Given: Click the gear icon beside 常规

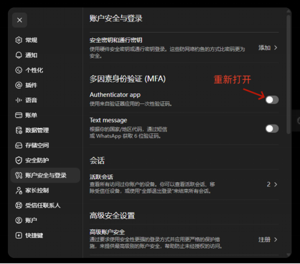Looking at the screenshot, I should [19, 40].
